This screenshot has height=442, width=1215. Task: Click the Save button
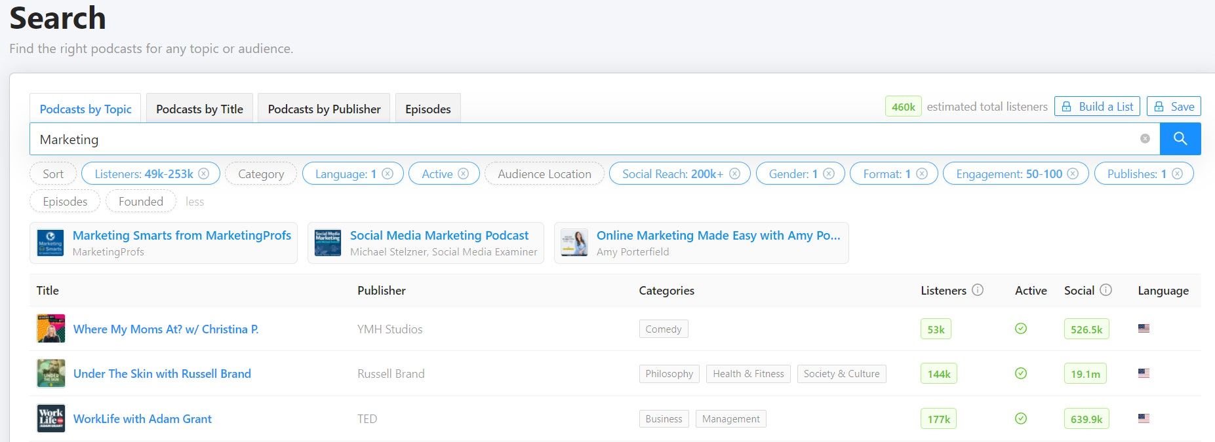1174,106
